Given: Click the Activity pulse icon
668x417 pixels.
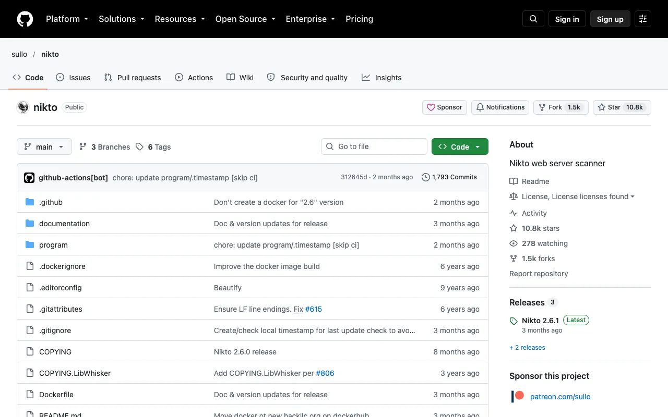Looking at the screenshot, I should tap(514, 213).
